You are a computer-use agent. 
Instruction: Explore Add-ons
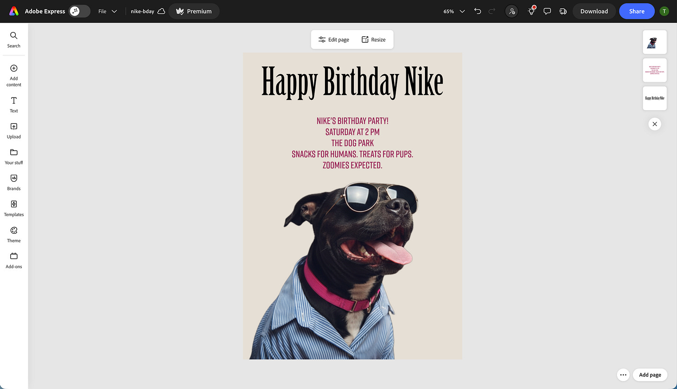pos(13,260)
